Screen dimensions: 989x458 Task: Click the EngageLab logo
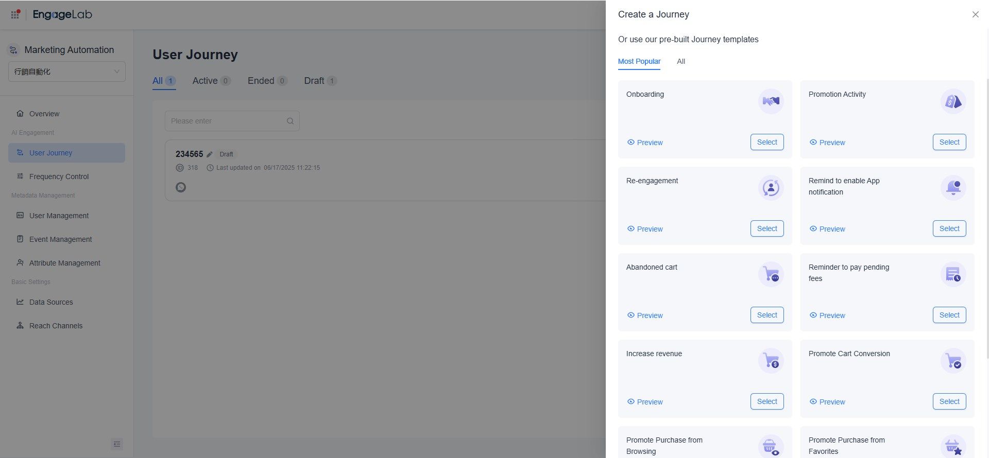62,14
